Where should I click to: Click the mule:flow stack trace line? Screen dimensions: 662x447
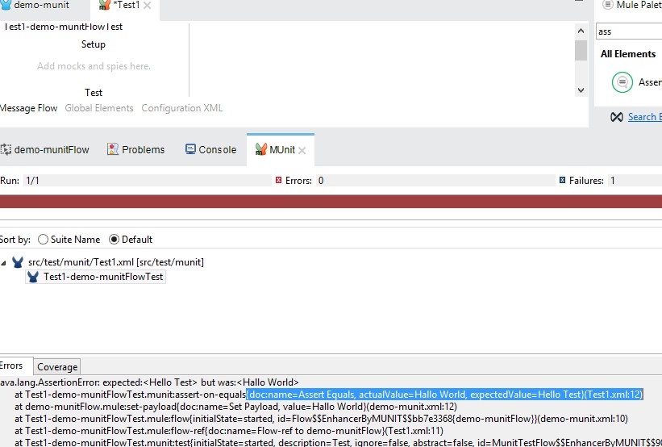click(x=321, y=419)
